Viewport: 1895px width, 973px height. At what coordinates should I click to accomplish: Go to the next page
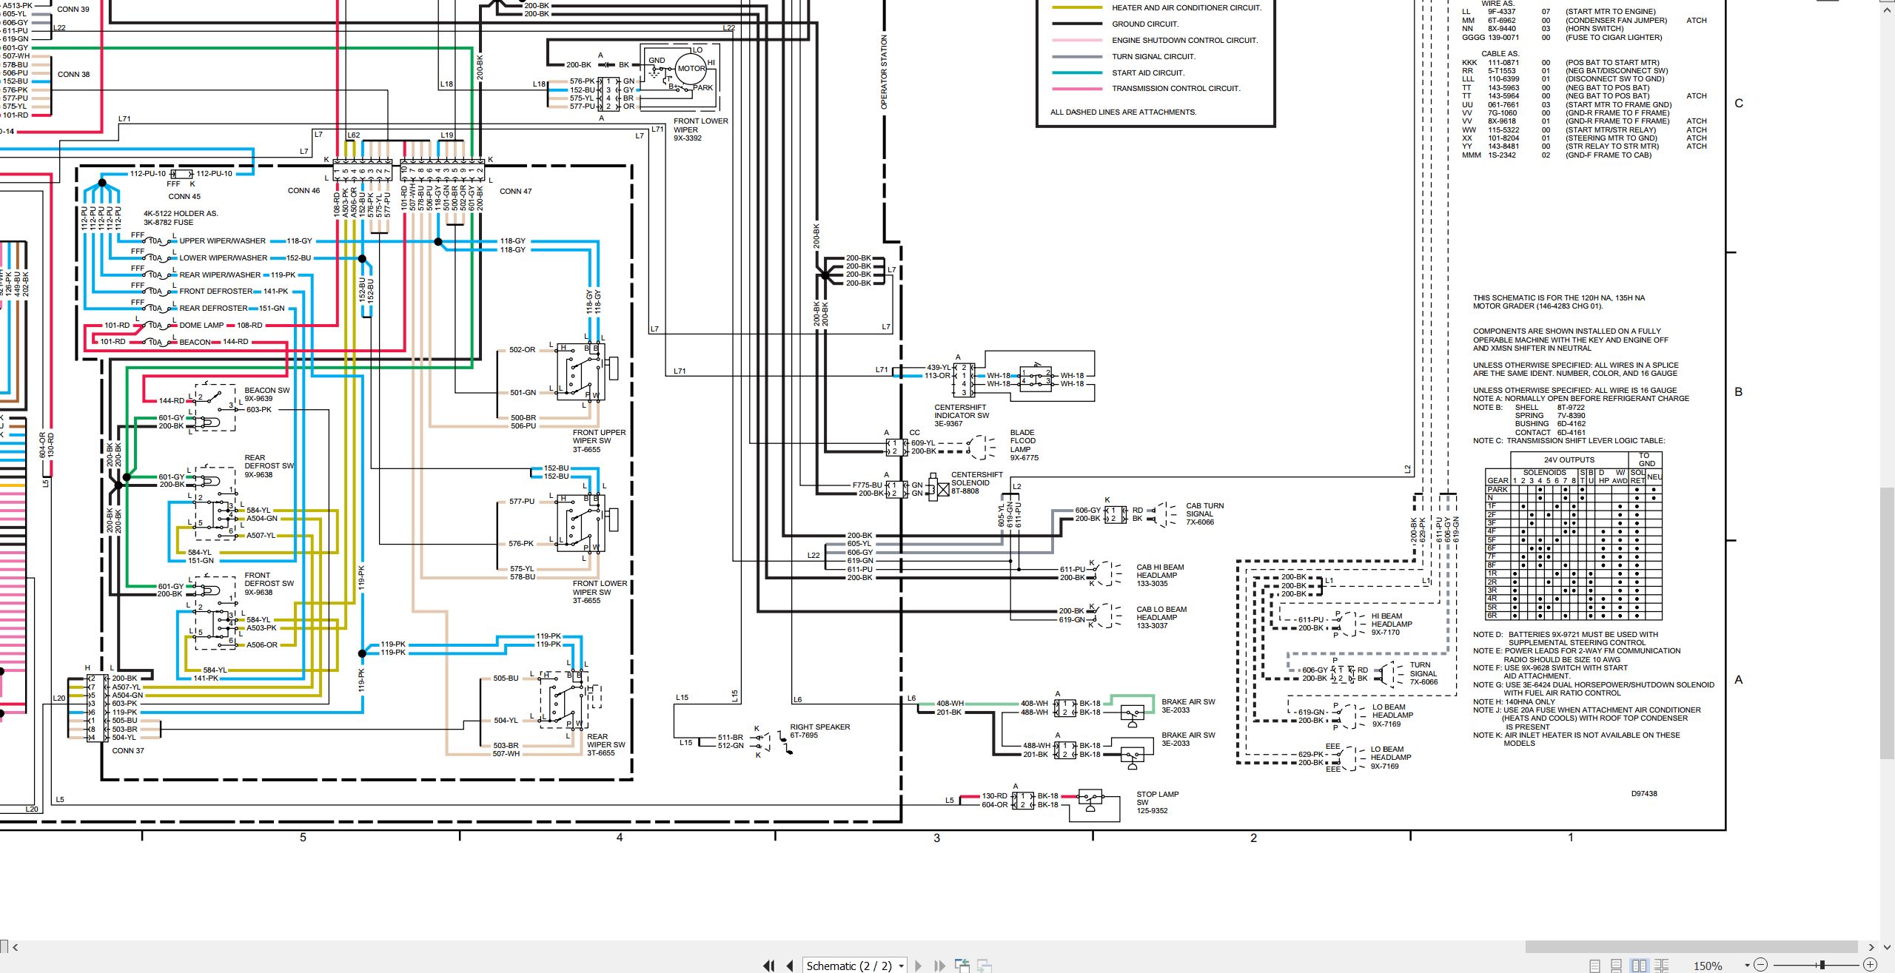click(919, 966)
